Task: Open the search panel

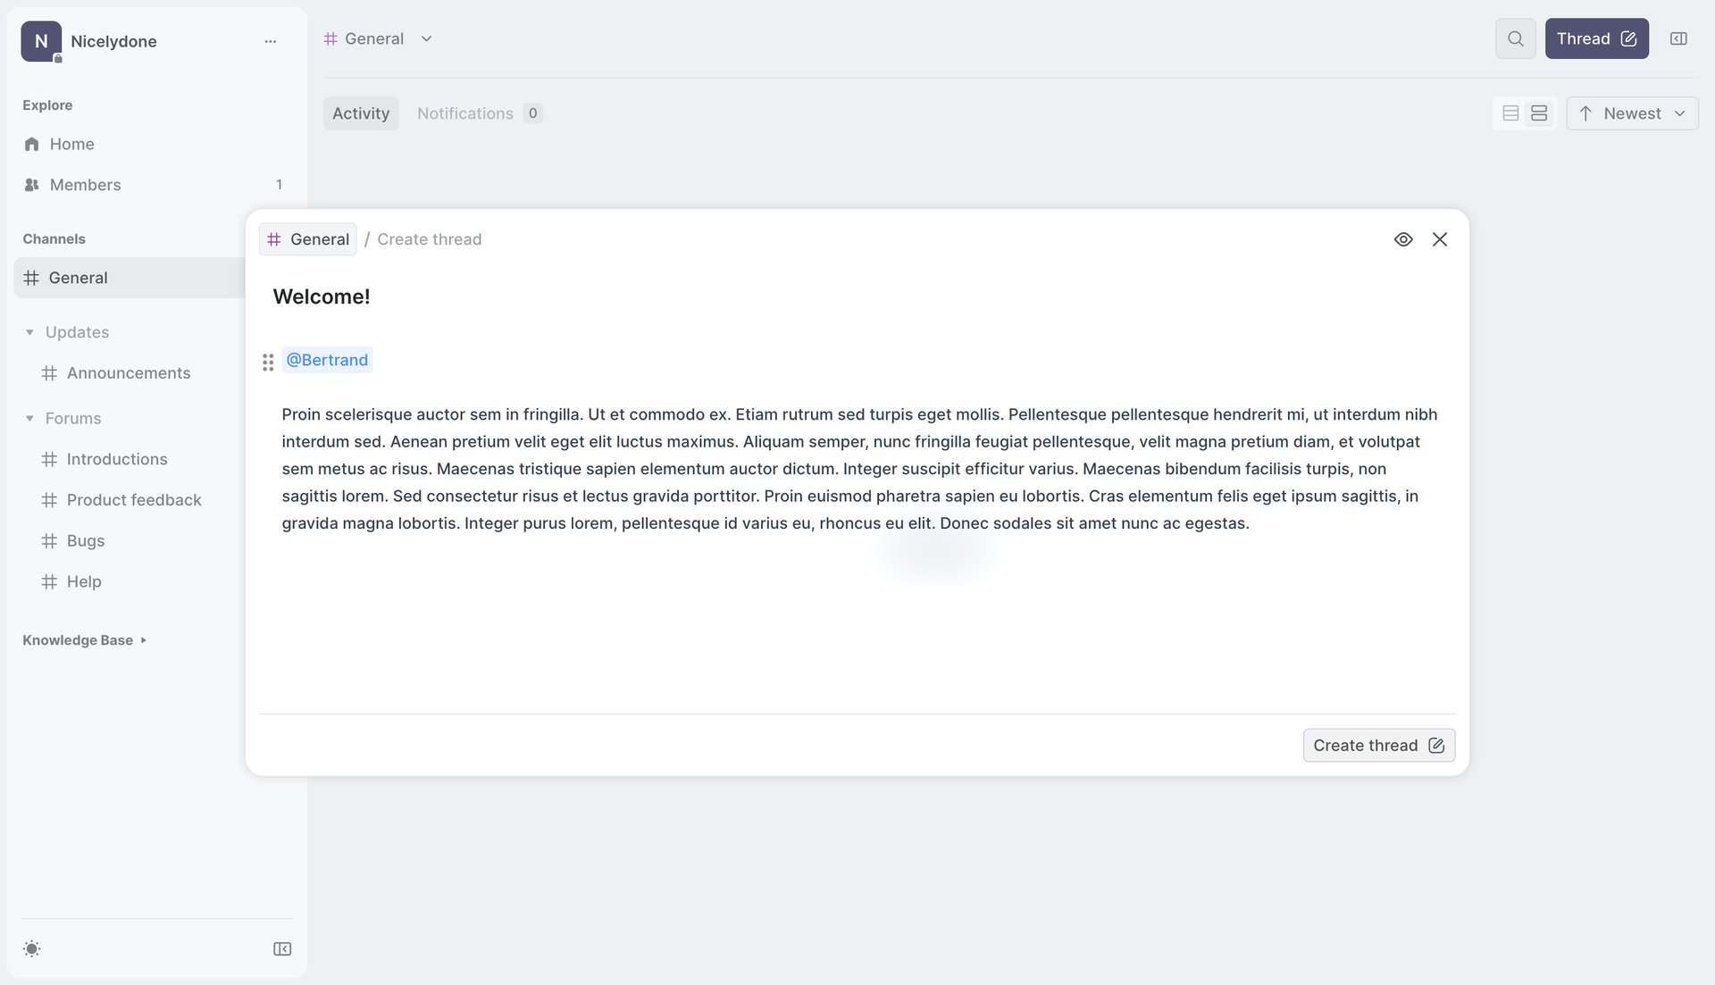Action: (1515, 38)
